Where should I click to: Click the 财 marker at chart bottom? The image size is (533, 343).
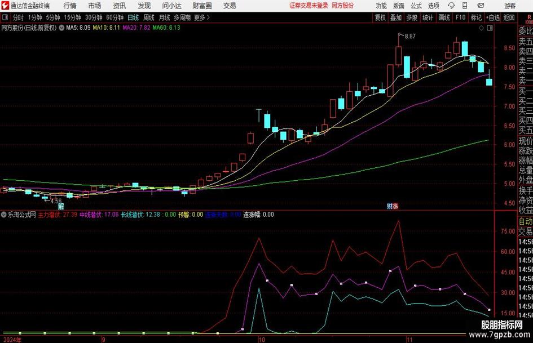coord(390,206)
